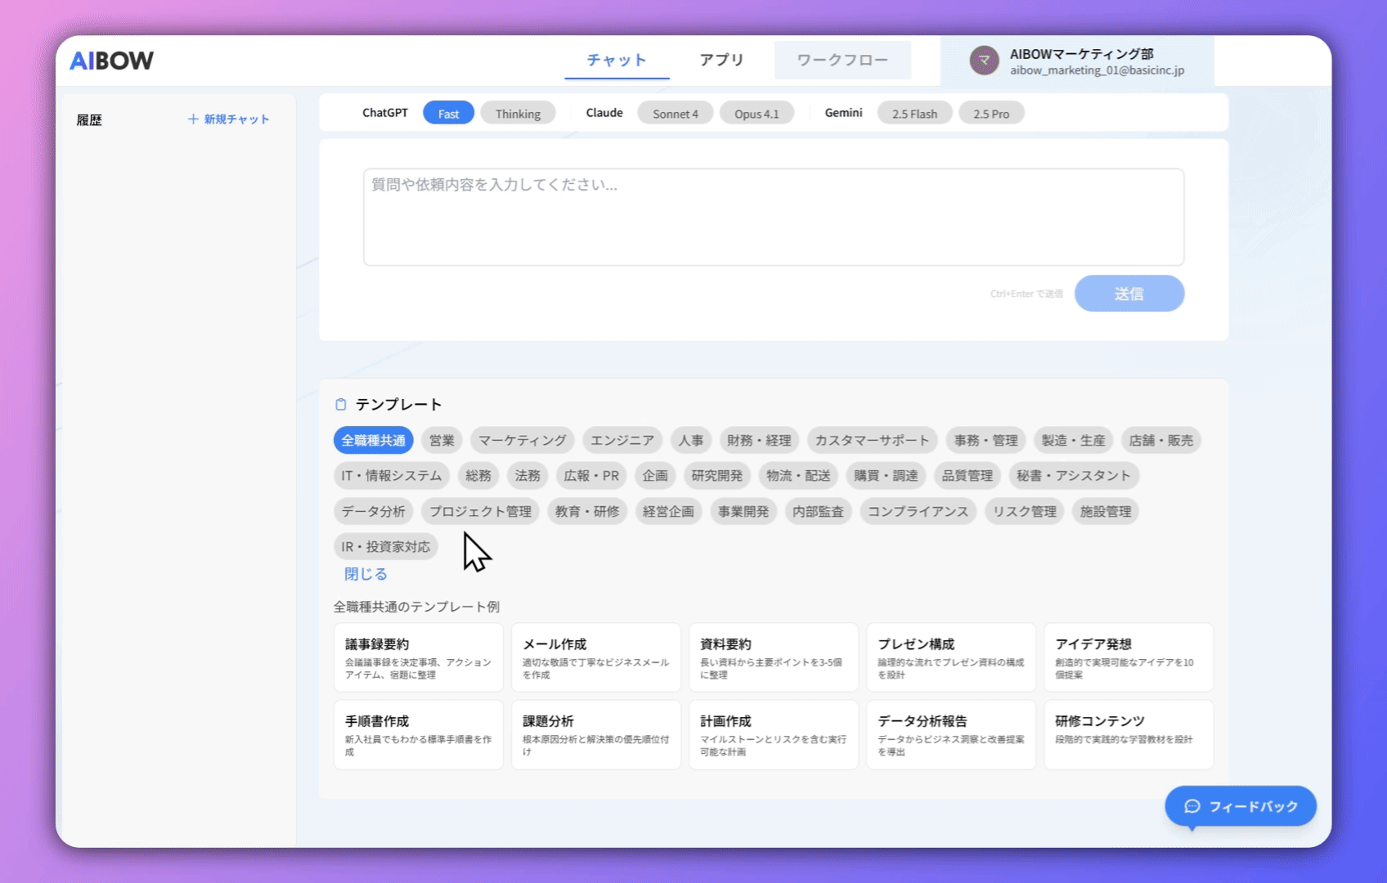Open the ワークフロー tab
This screenshot has width=1387, height=883.
click(x=842, y=61)
